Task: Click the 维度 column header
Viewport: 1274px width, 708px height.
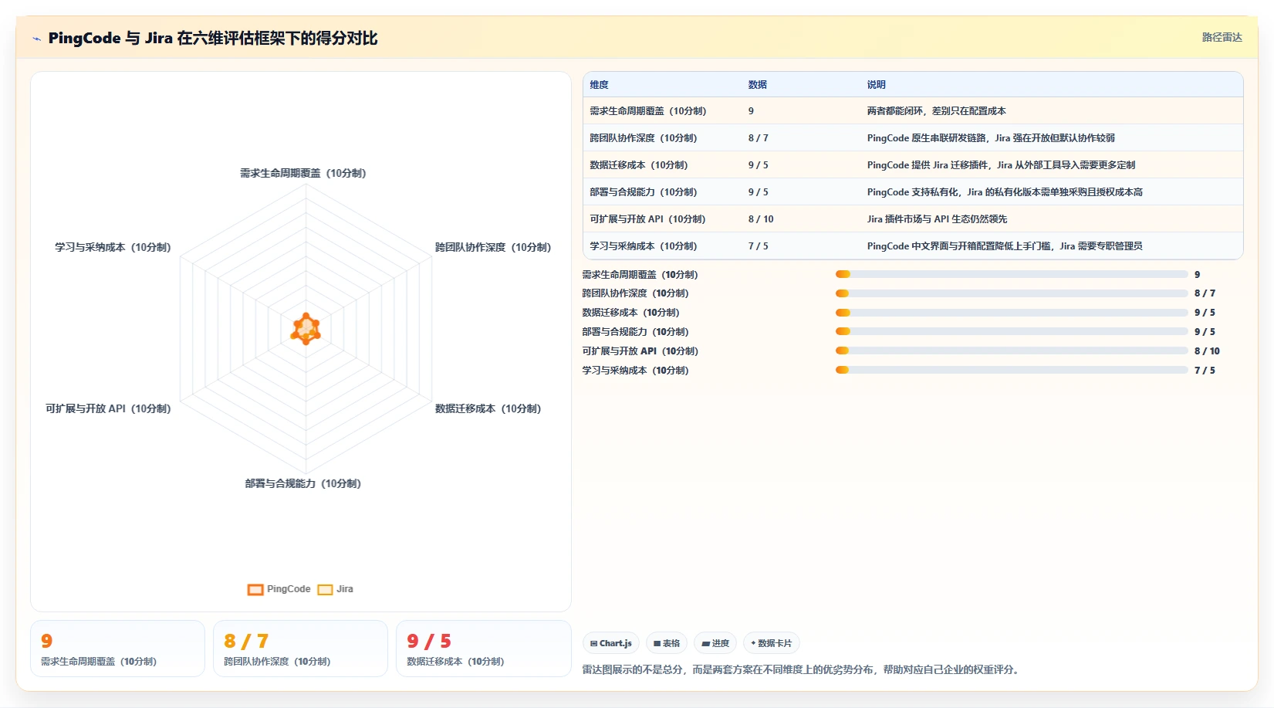Action: (600, 85)
